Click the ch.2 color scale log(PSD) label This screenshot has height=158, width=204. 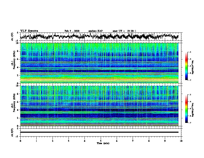(x=193, y=110)
